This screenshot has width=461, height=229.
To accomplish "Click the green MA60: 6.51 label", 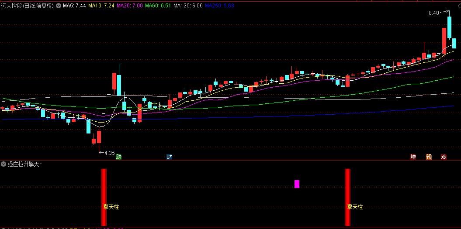I will click(x=159, y=6).
